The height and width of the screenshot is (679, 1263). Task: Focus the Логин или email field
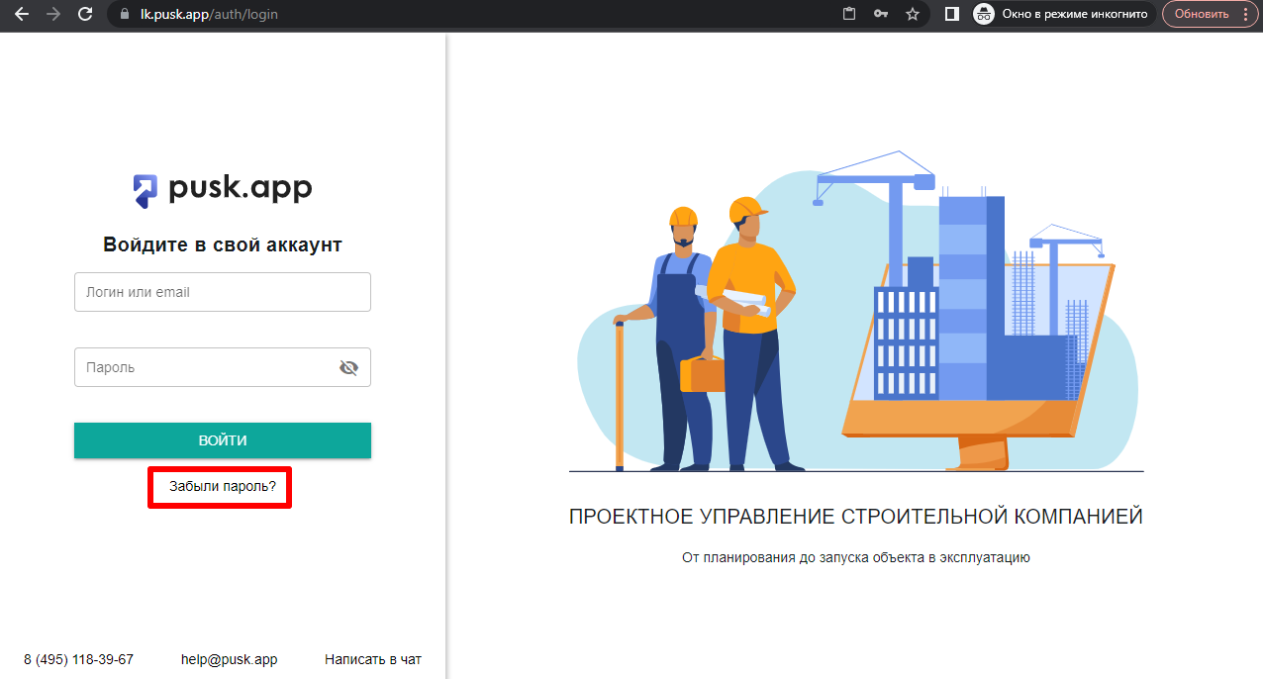tap(223, 292)
